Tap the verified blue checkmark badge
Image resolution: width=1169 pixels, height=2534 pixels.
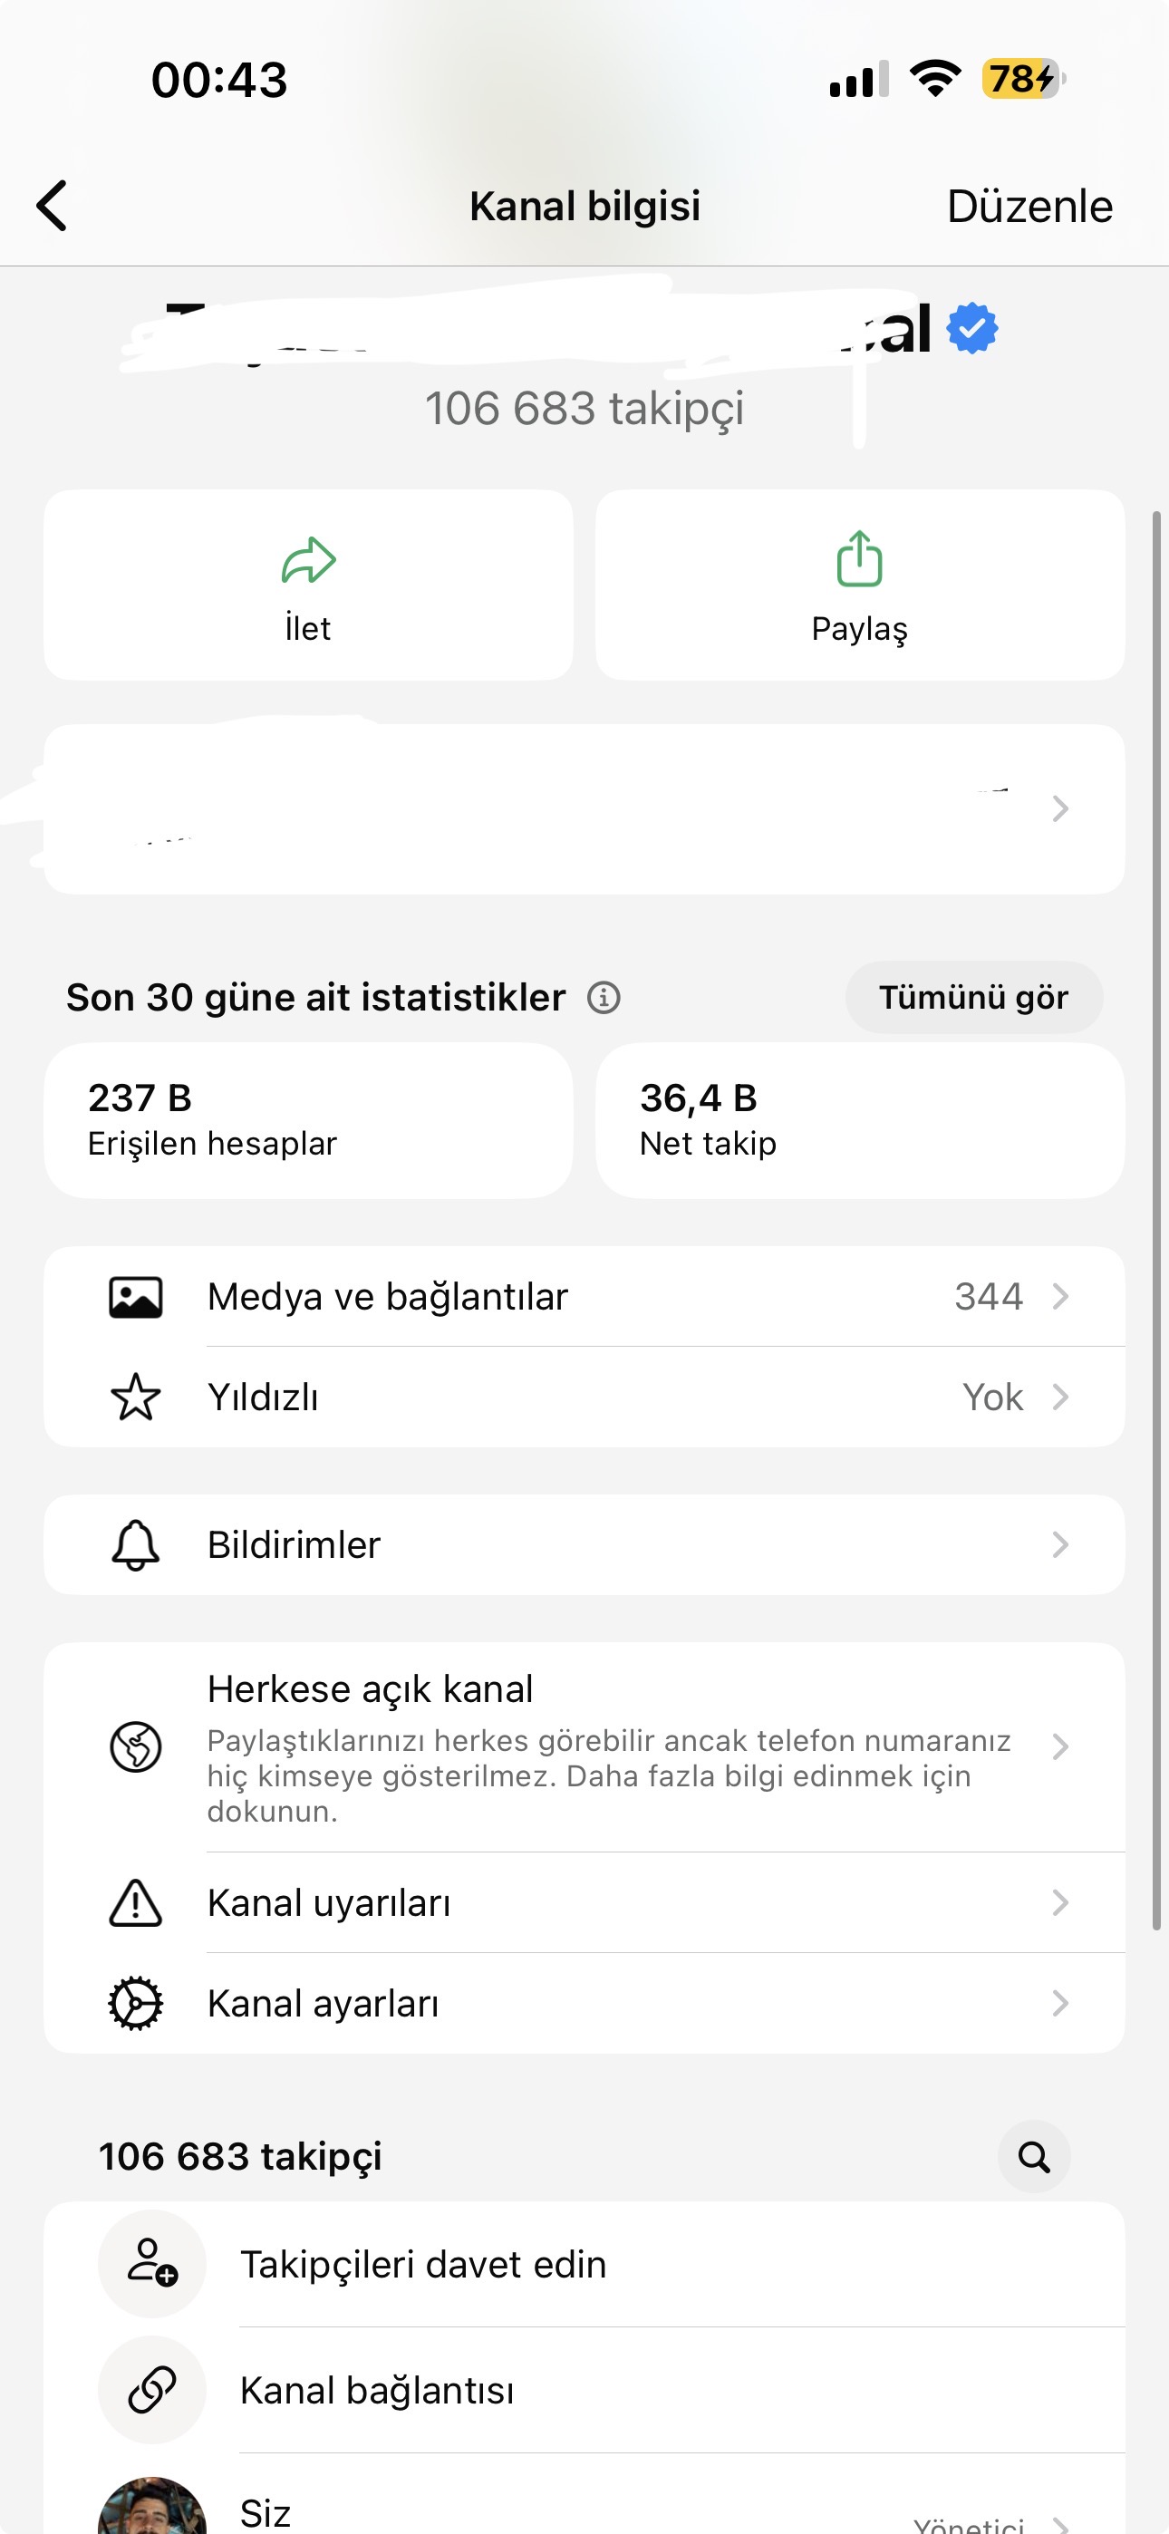pyautogui.click(x=972, y=329)
